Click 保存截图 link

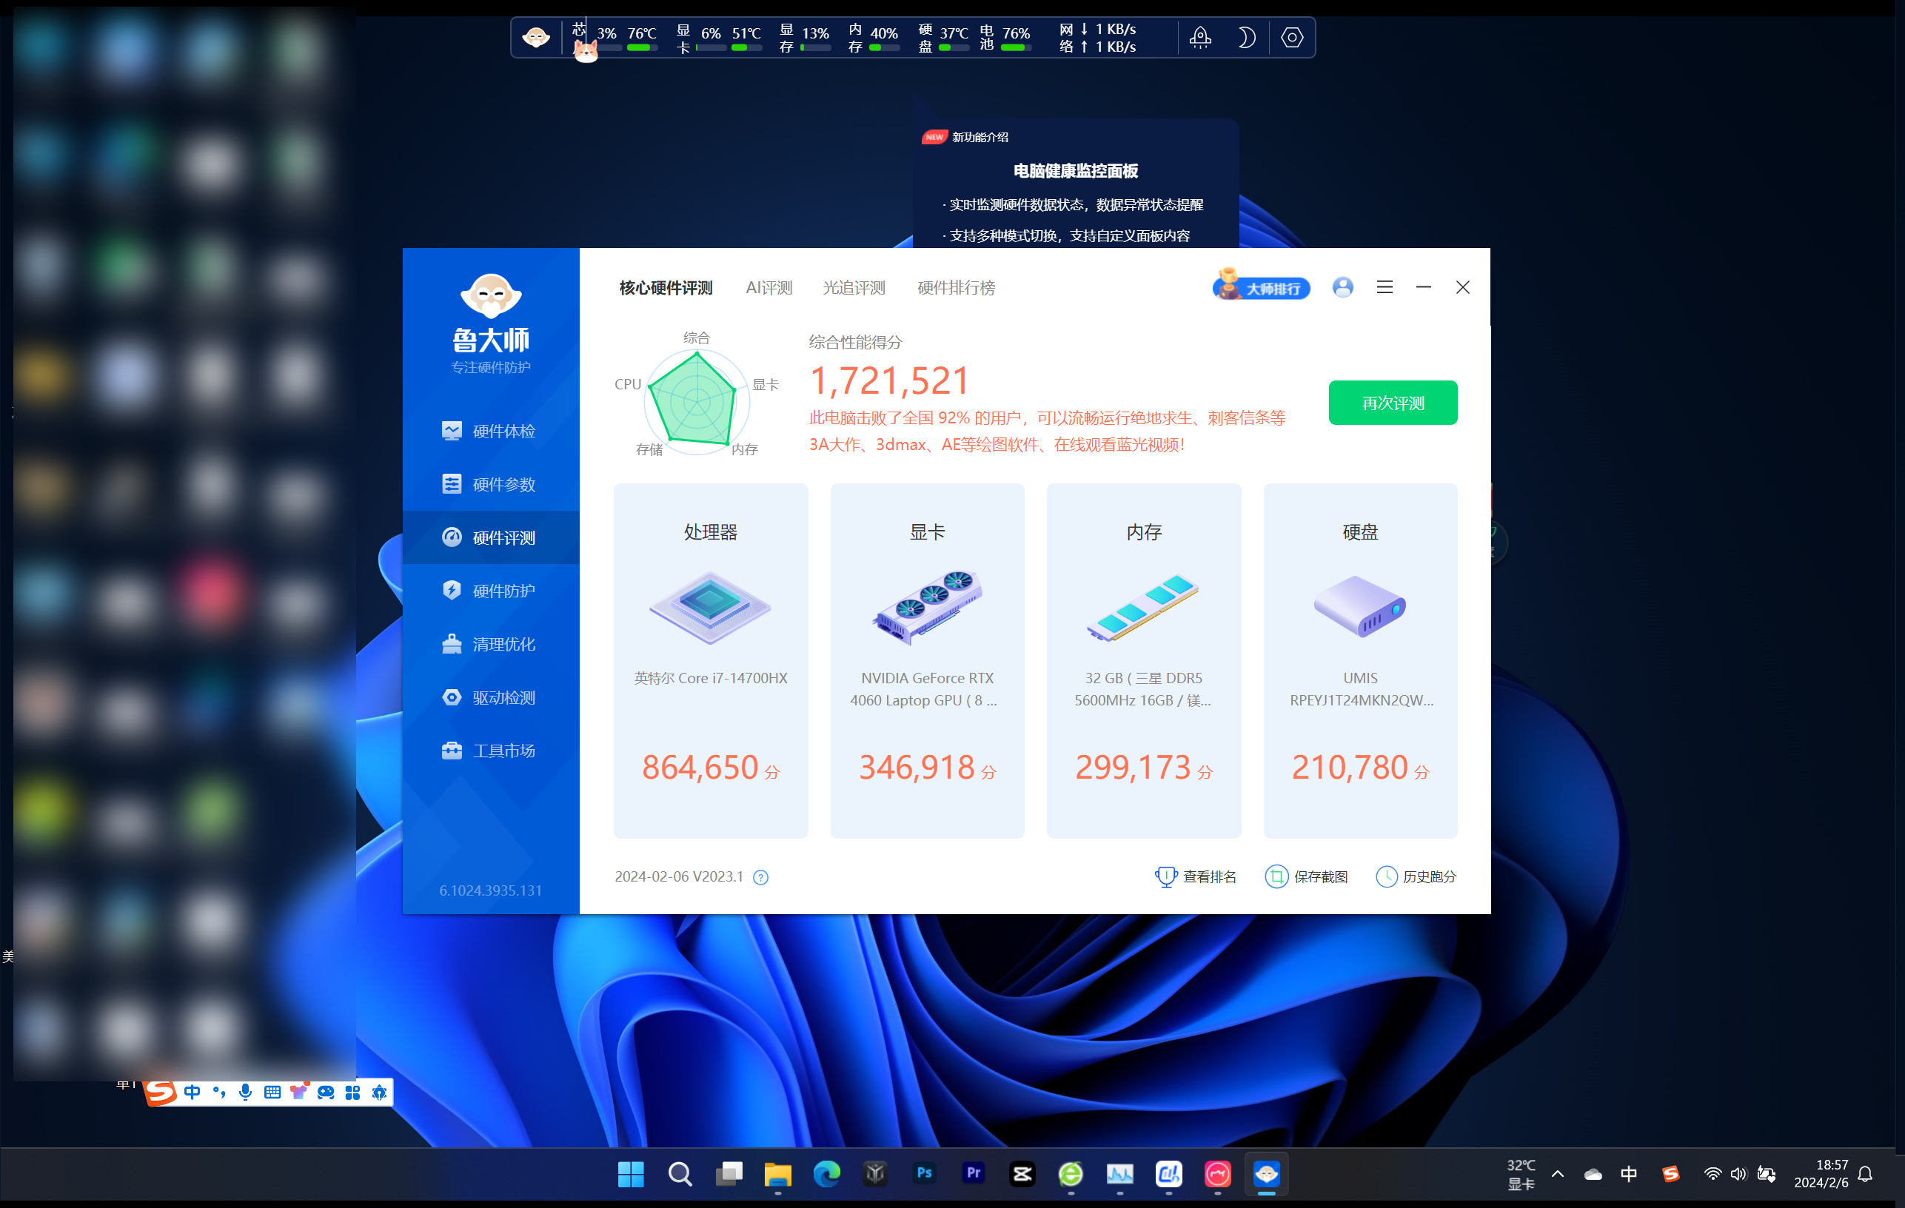(x=1306, y=876)
